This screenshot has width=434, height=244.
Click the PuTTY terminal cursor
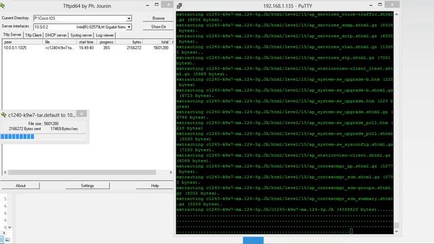click(351, 231)
